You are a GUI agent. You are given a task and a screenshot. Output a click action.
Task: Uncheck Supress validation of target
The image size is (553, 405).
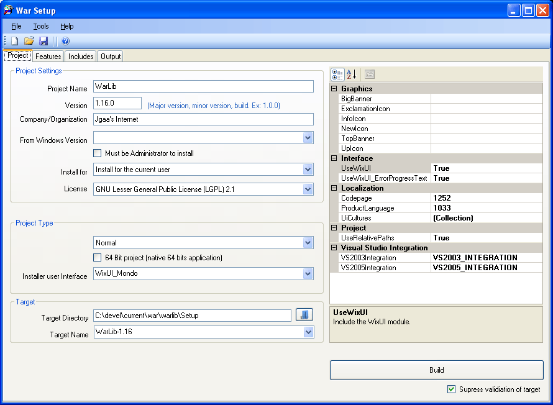click(x=452, y=389)
